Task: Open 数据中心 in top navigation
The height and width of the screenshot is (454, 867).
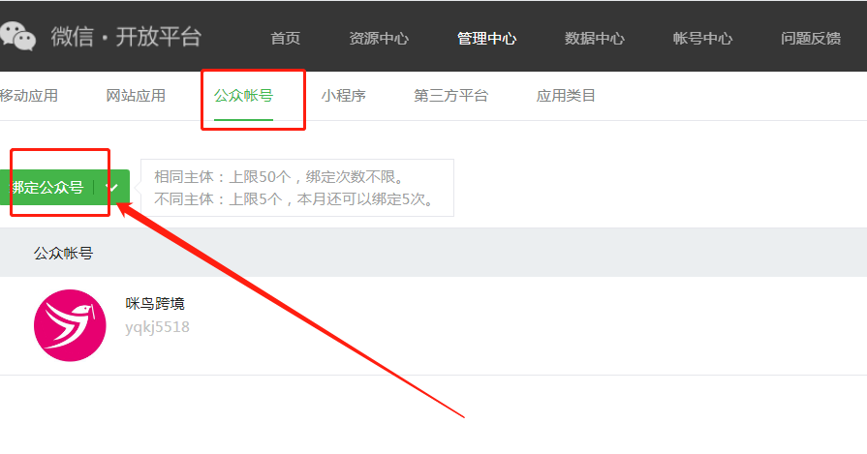Action: (x=595, y=38)
